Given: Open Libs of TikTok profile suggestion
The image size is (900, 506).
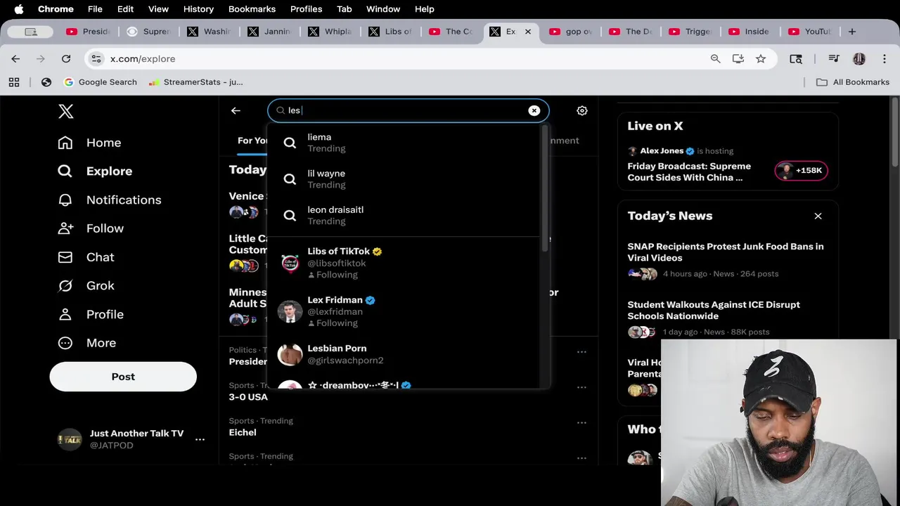Looking at the screenshot, I should 404,262.
